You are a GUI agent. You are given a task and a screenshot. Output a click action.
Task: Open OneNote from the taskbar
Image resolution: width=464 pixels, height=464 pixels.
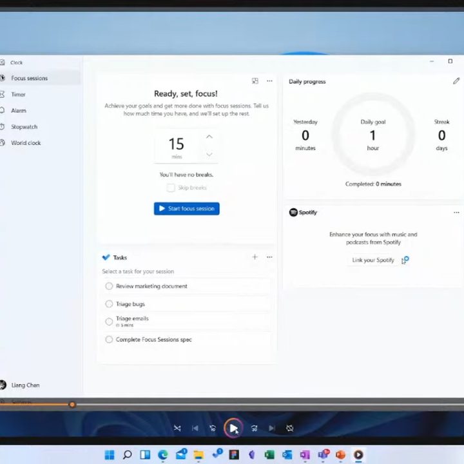tap(305, 454)
